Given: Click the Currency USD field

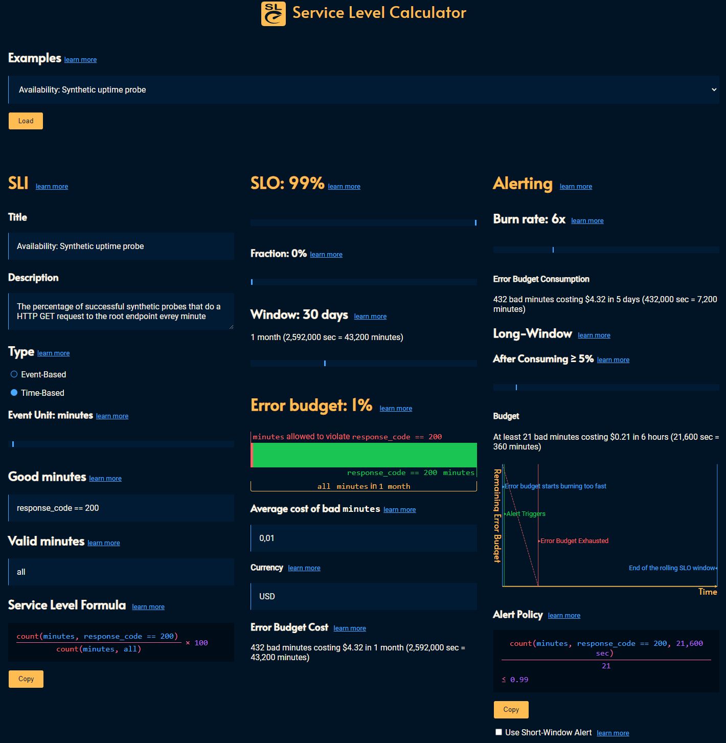Looking at the screenshot, I should (363, 596).
